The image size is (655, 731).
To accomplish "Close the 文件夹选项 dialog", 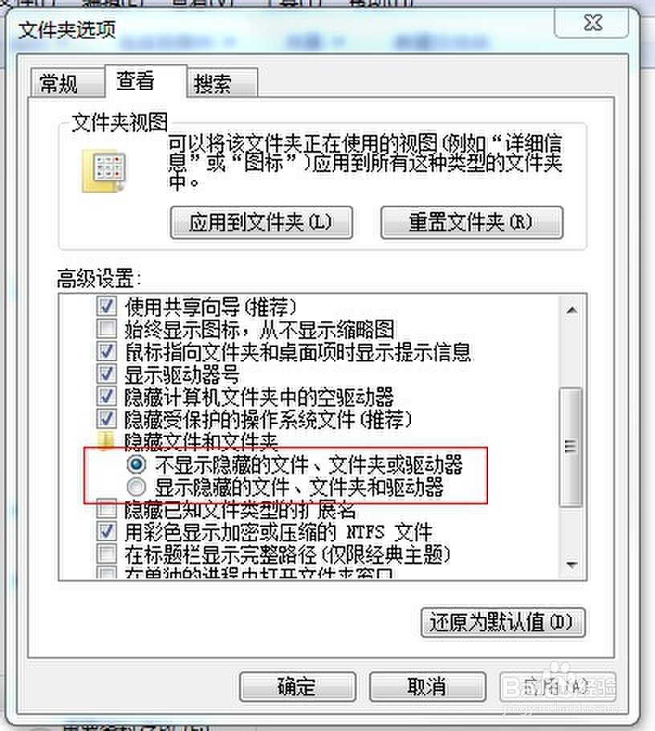I will pos(592,22).
